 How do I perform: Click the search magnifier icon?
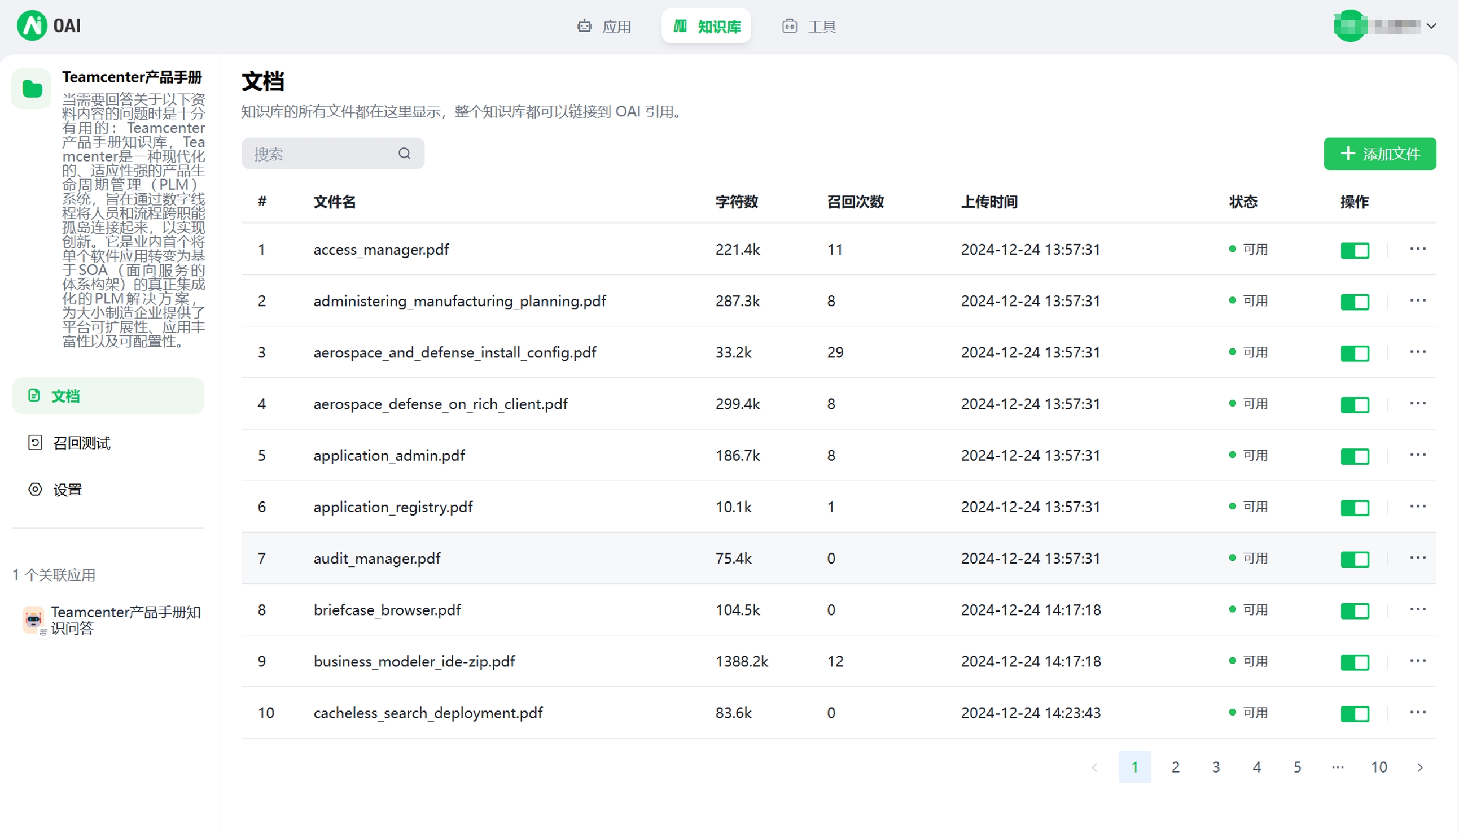tap(404, 153)
